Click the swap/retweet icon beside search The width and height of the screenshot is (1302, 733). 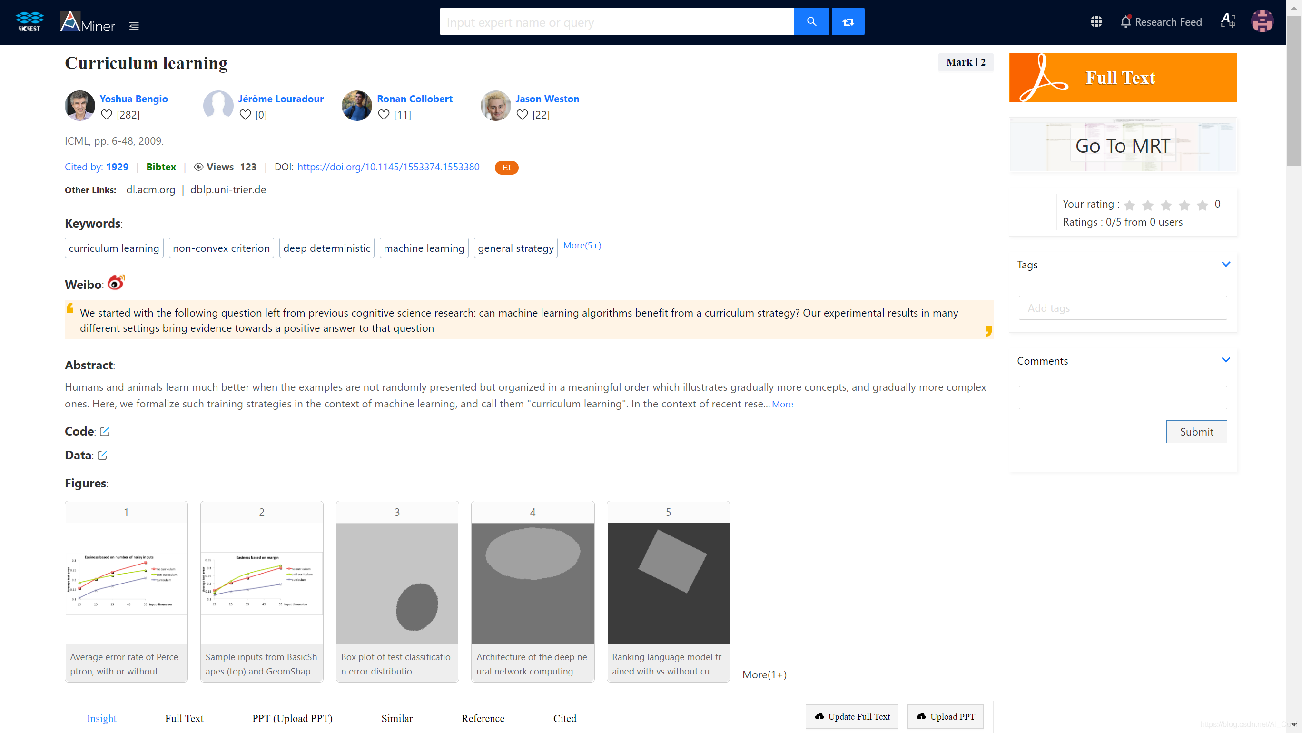848,21
